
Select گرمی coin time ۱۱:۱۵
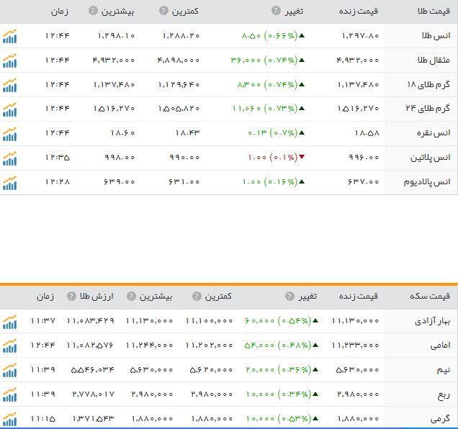click(x=43, y=418)
